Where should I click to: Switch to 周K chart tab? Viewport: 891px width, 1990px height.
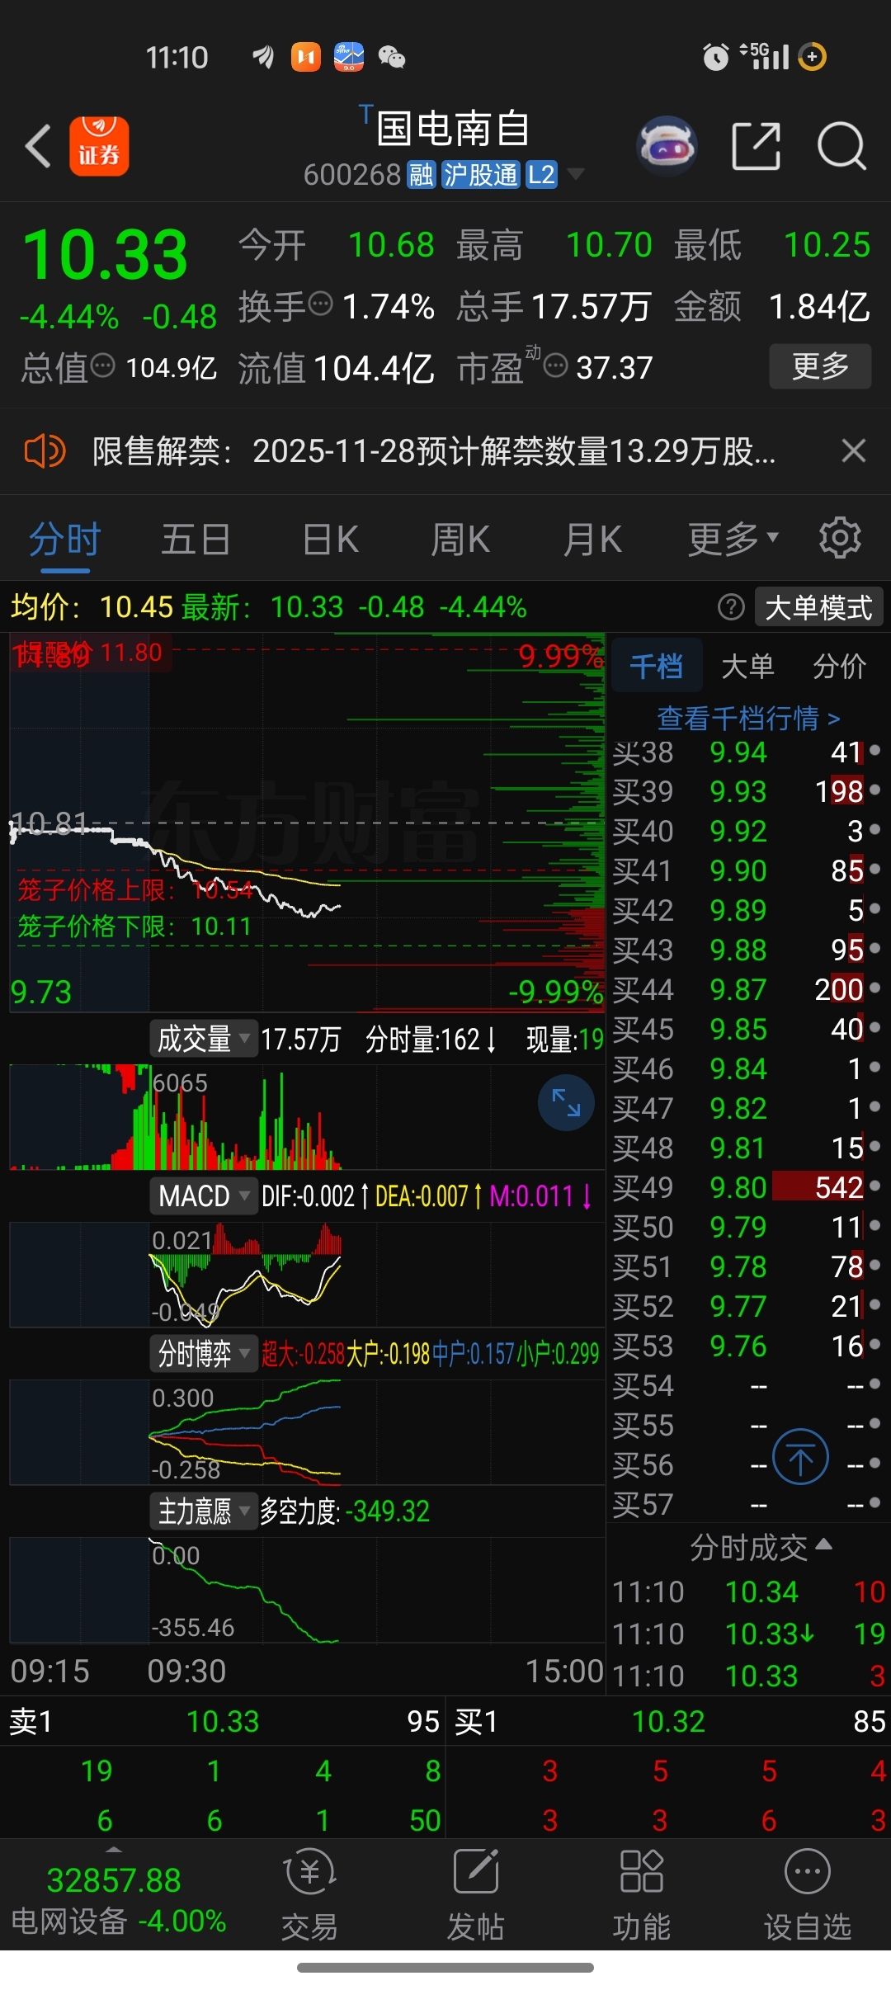coord(460,539)
